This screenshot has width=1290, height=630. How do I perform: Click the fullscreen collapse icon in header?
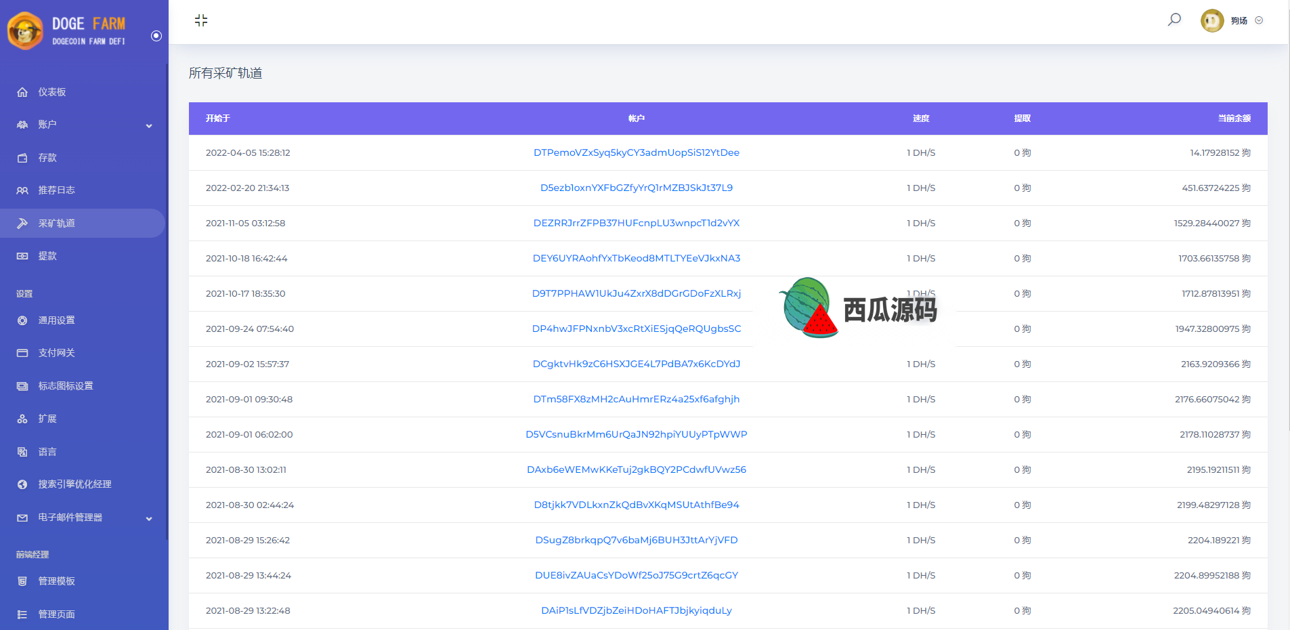(201, 20)
